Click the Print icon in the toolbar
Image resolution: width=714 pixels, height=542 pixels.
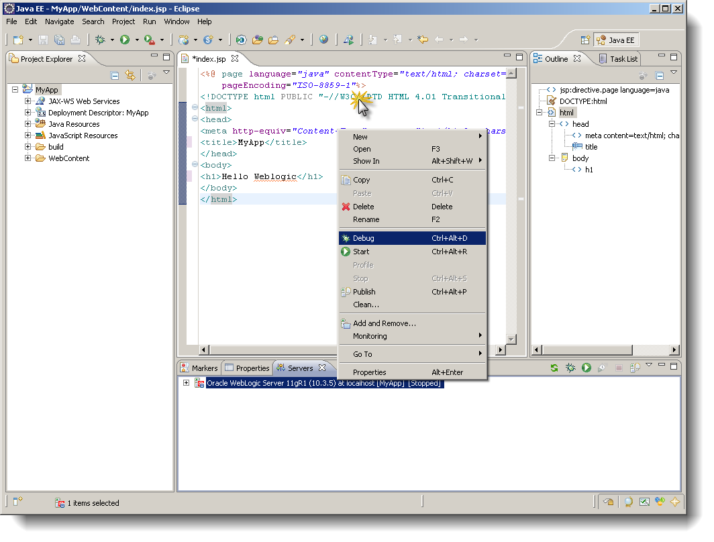coord(74,40)
